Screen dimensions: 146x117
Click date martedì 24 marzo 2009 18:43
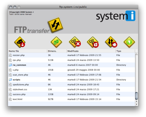point(83,85)
